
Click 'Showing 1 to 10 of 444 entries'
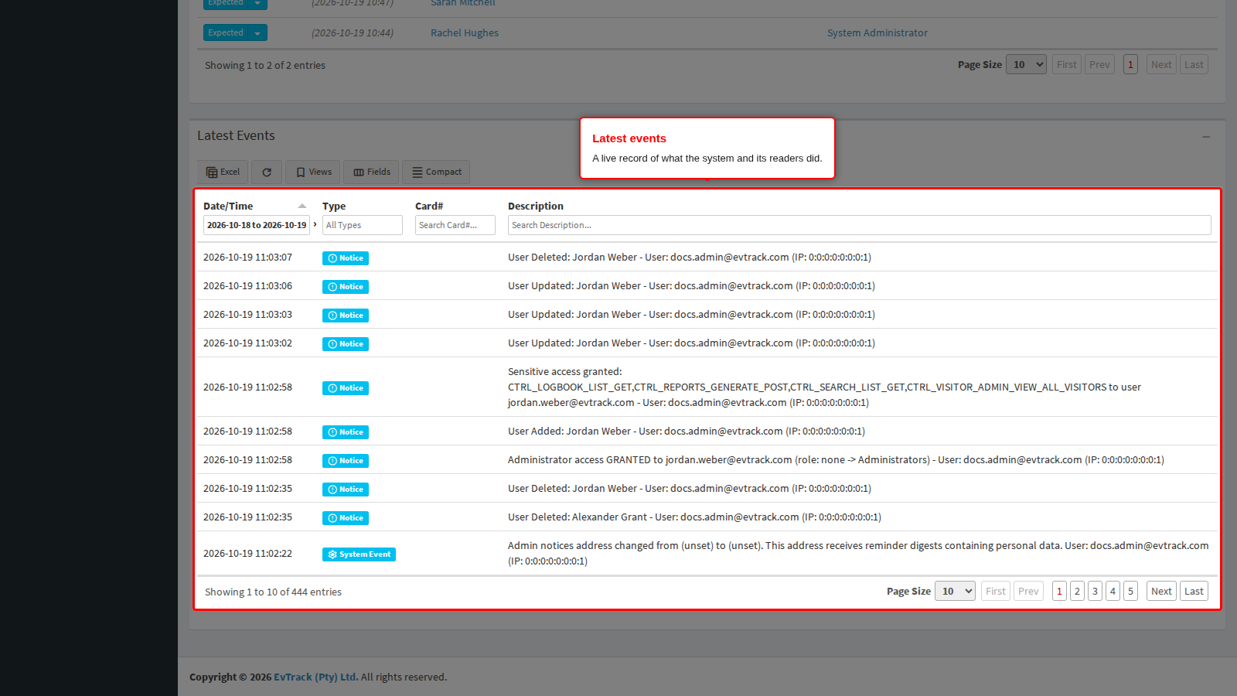(273, 592)
